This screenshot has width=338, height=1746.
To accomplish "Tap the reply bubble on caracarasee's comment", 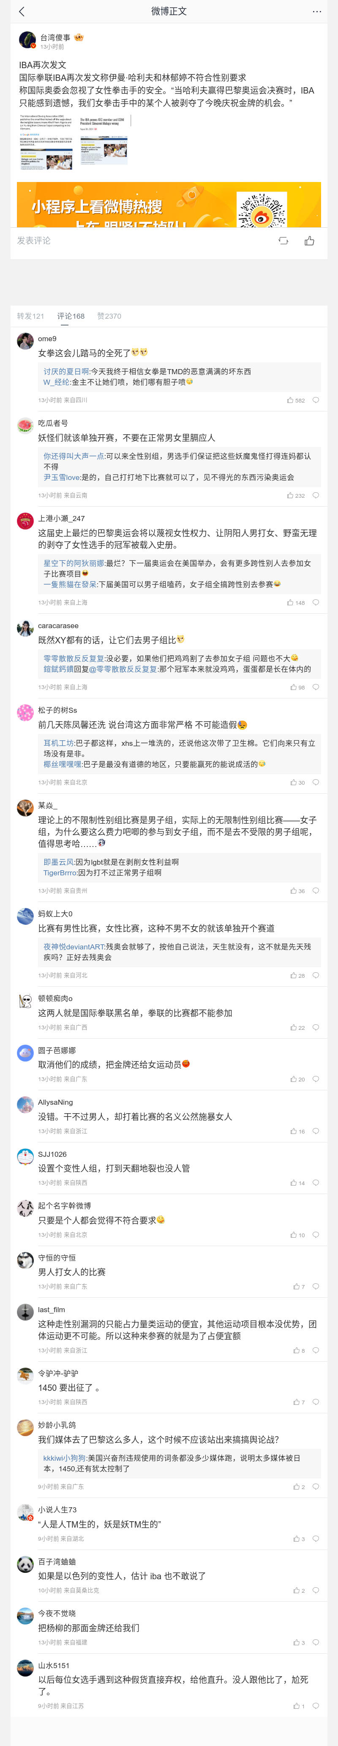I will 316,687.
